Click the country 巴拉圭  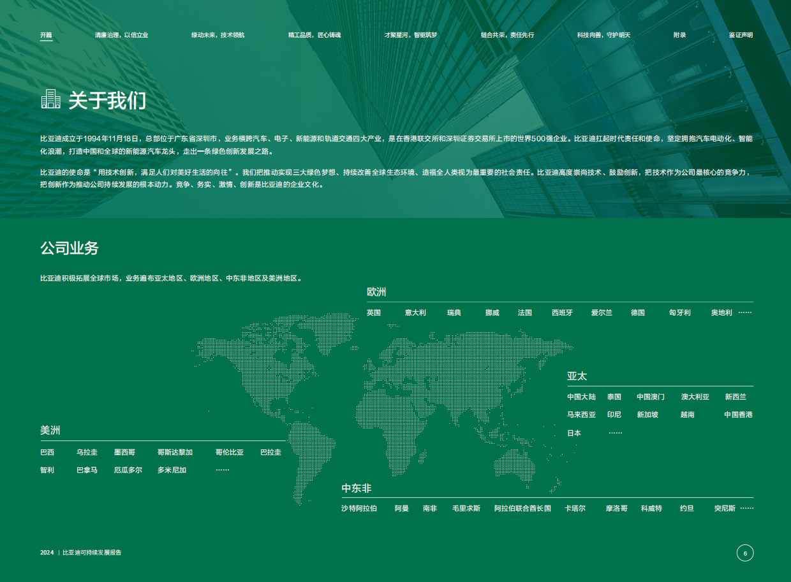(x=270, y=452)
